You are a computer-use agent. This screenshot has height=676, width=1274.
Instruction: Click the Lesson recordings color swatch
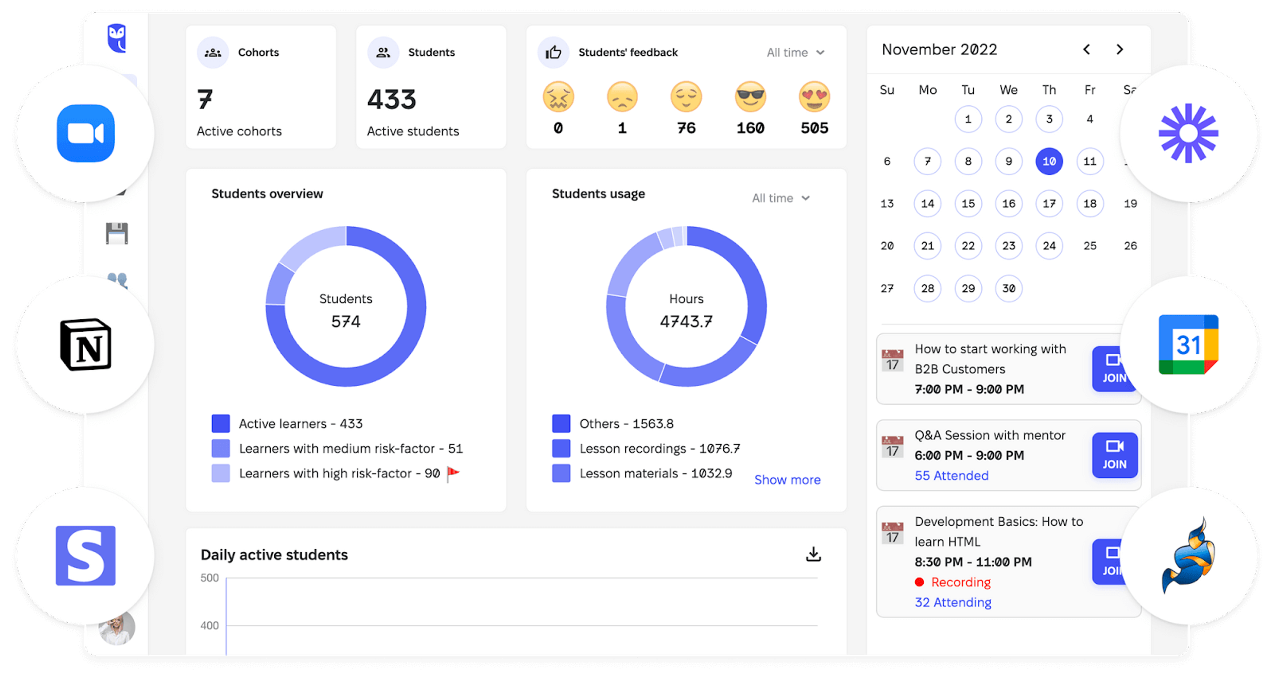coord(561,448)
